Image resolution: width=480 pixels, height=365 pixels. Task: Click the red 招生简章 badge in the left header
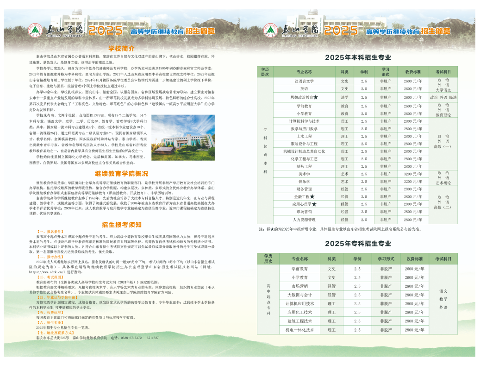(201, 31)
